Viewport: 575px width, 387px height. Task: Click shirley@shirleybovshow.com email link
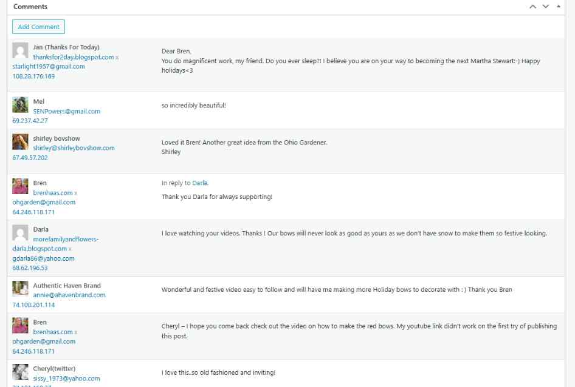(x=74, y=148)
